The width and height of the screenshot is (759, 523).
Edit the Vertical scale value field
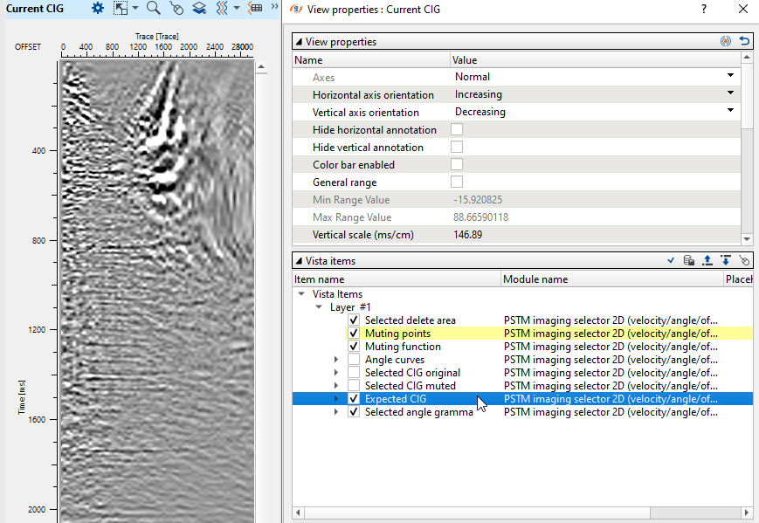[594, 235]
